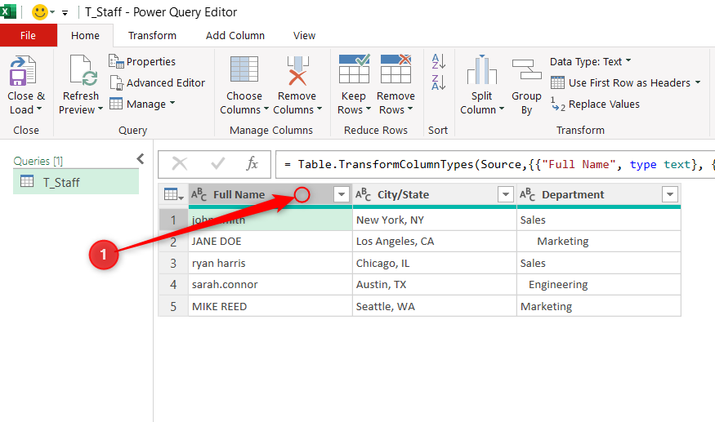Click inside the formula bar
This screenshot has height=422, width=715.
coord(495,165)
